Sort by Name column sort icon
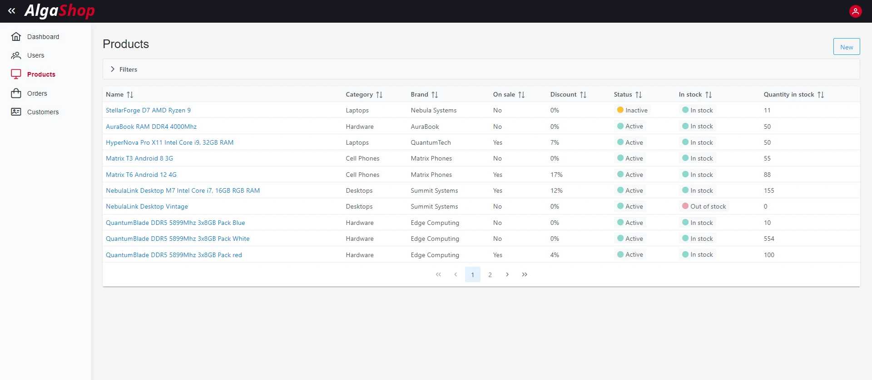This screenshot has height=380, width=872. coord(130,95)
